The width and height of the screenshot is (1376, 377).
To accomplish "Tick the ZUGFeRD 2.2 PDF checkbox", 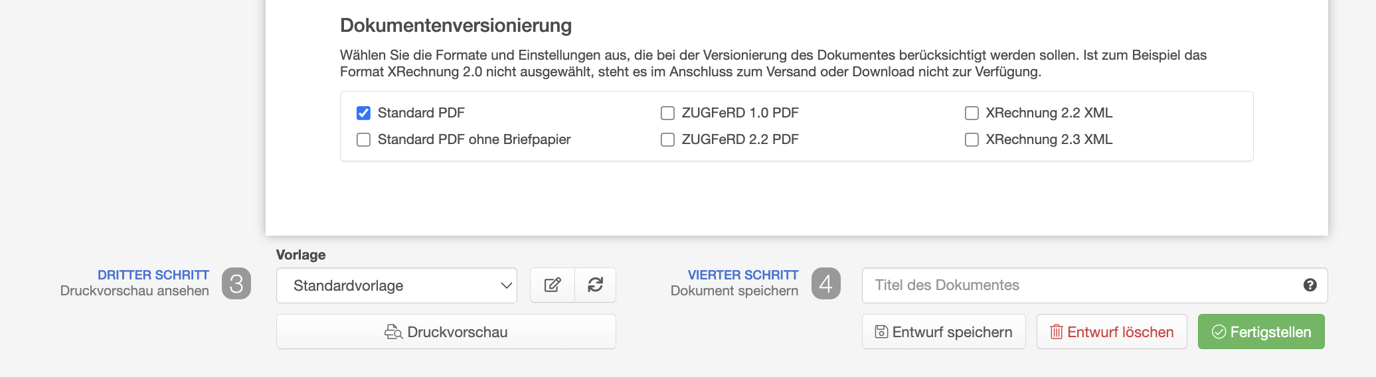I will pyautogui.click(x=667, y=139).
